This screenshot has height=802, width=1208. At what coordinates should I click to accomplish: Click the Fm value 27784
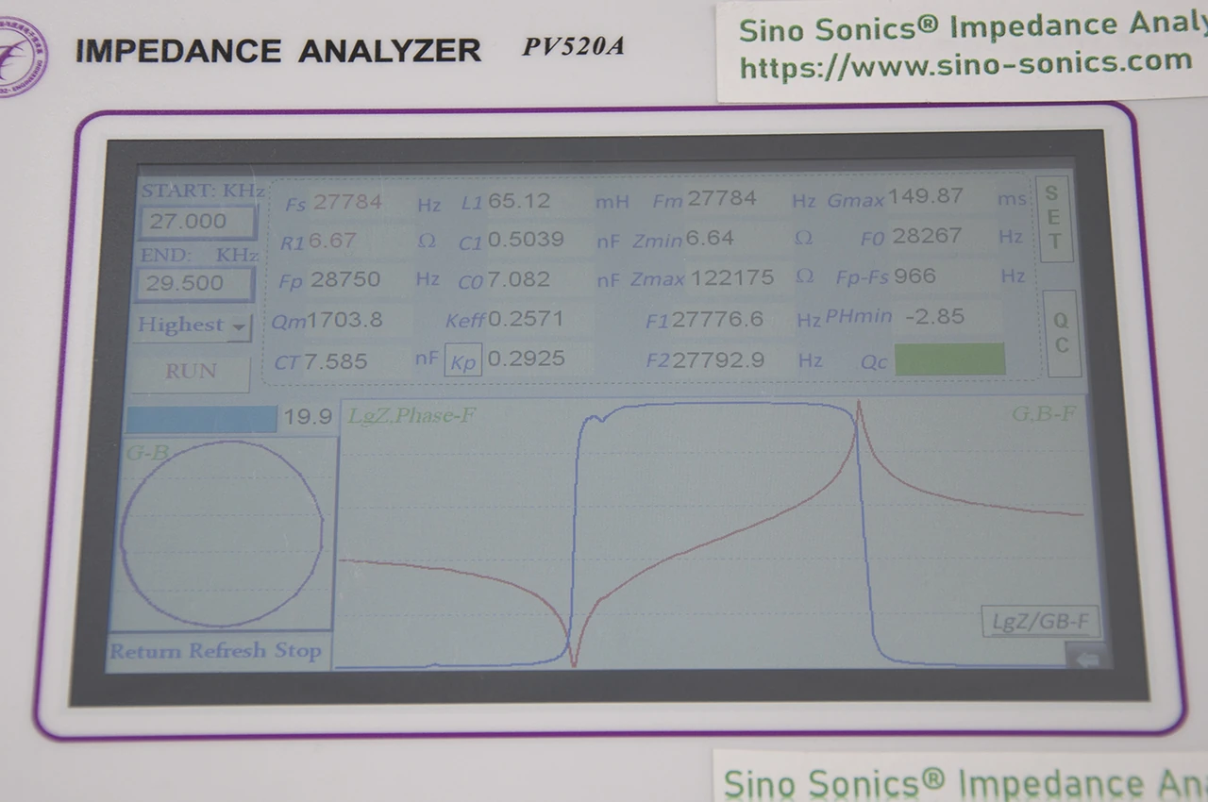click(722, 199)
